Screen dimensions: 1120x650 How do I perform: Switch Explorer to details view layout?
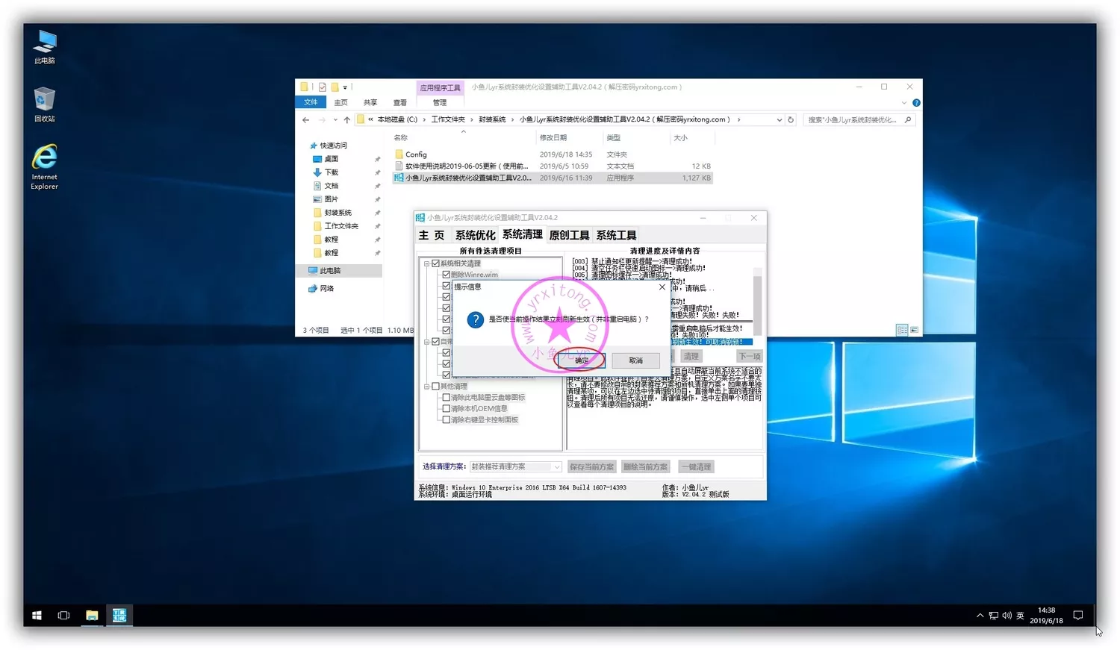902,330
